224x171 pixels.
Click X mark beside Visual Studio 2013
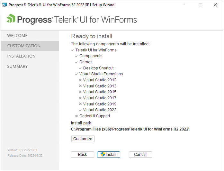click(80, 86)
